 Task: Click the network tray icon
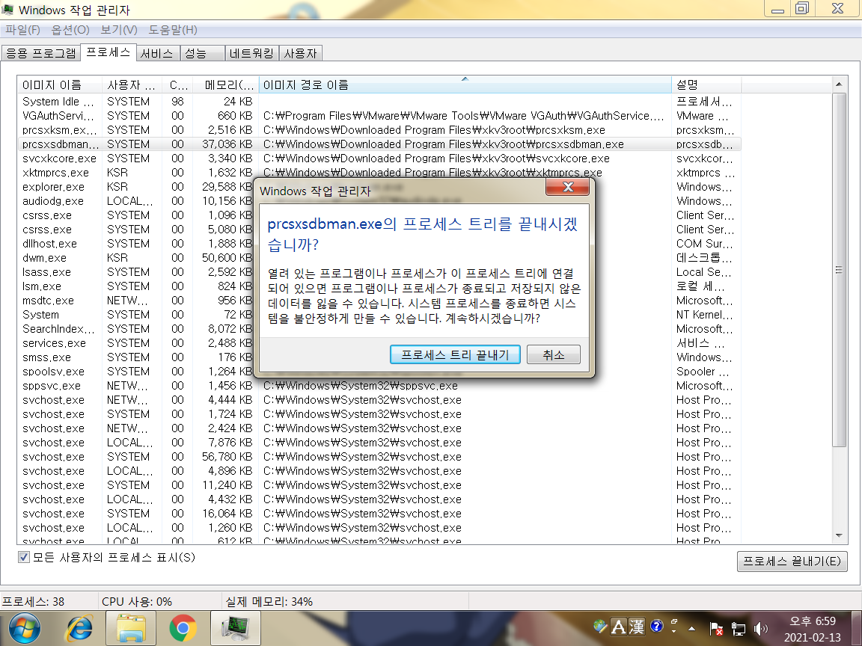tap(739, 628)
